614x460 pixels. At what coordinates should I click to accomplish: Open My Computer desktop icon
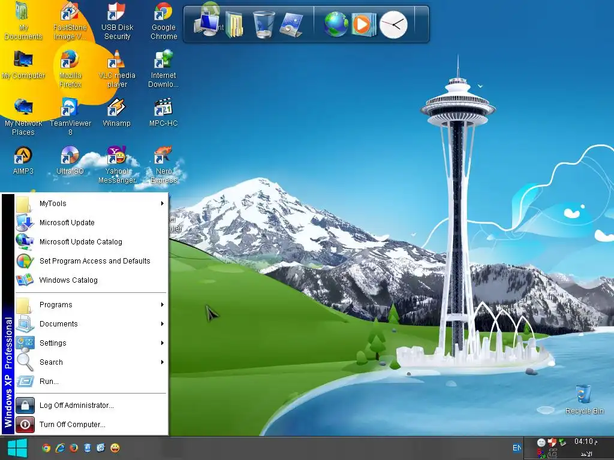point(23,65)
